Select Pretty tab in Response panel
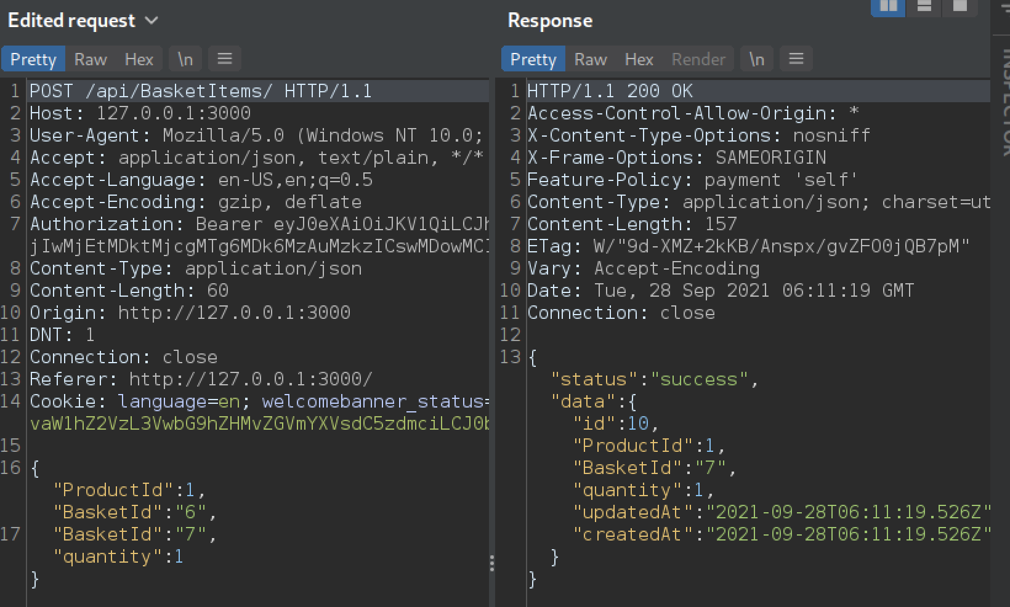This screenshot has width=1010, height=607. tap(533, 59)
